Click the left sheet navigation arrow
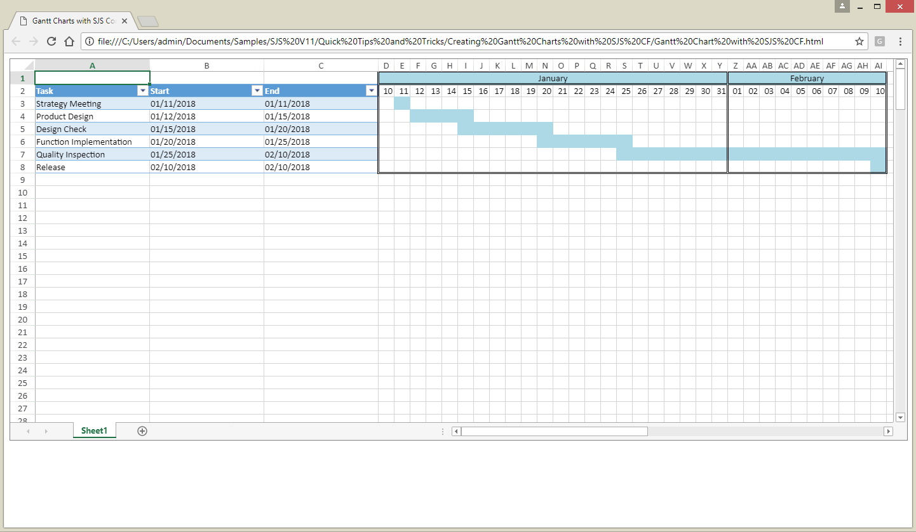This screenshot has height=532, width=916. [28, 430]
